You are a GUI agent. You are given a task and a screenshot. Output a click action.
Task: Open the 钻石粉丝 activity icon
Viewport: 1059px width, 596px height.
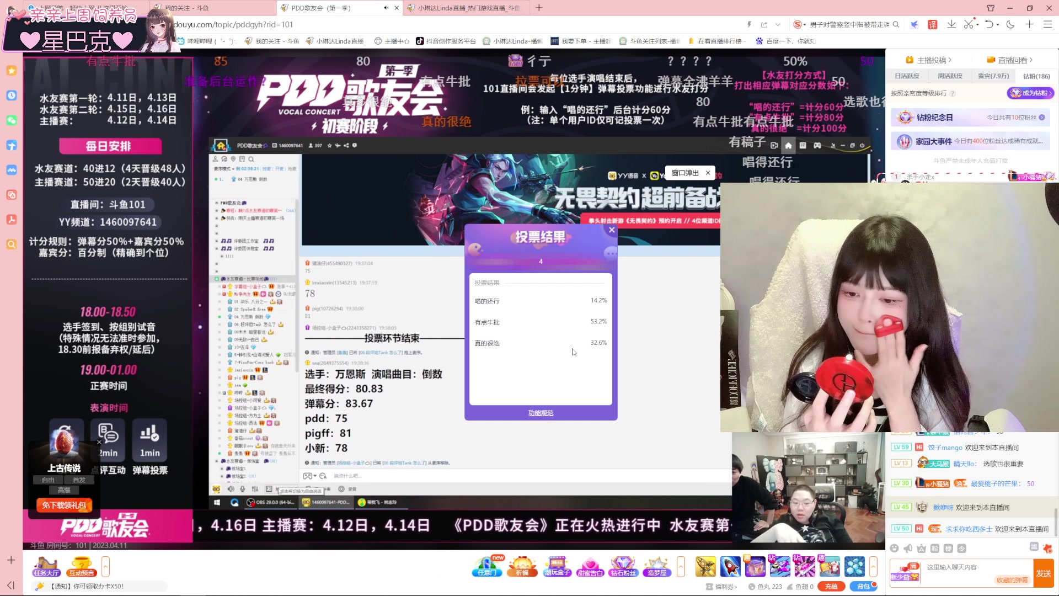coord(623,566)
